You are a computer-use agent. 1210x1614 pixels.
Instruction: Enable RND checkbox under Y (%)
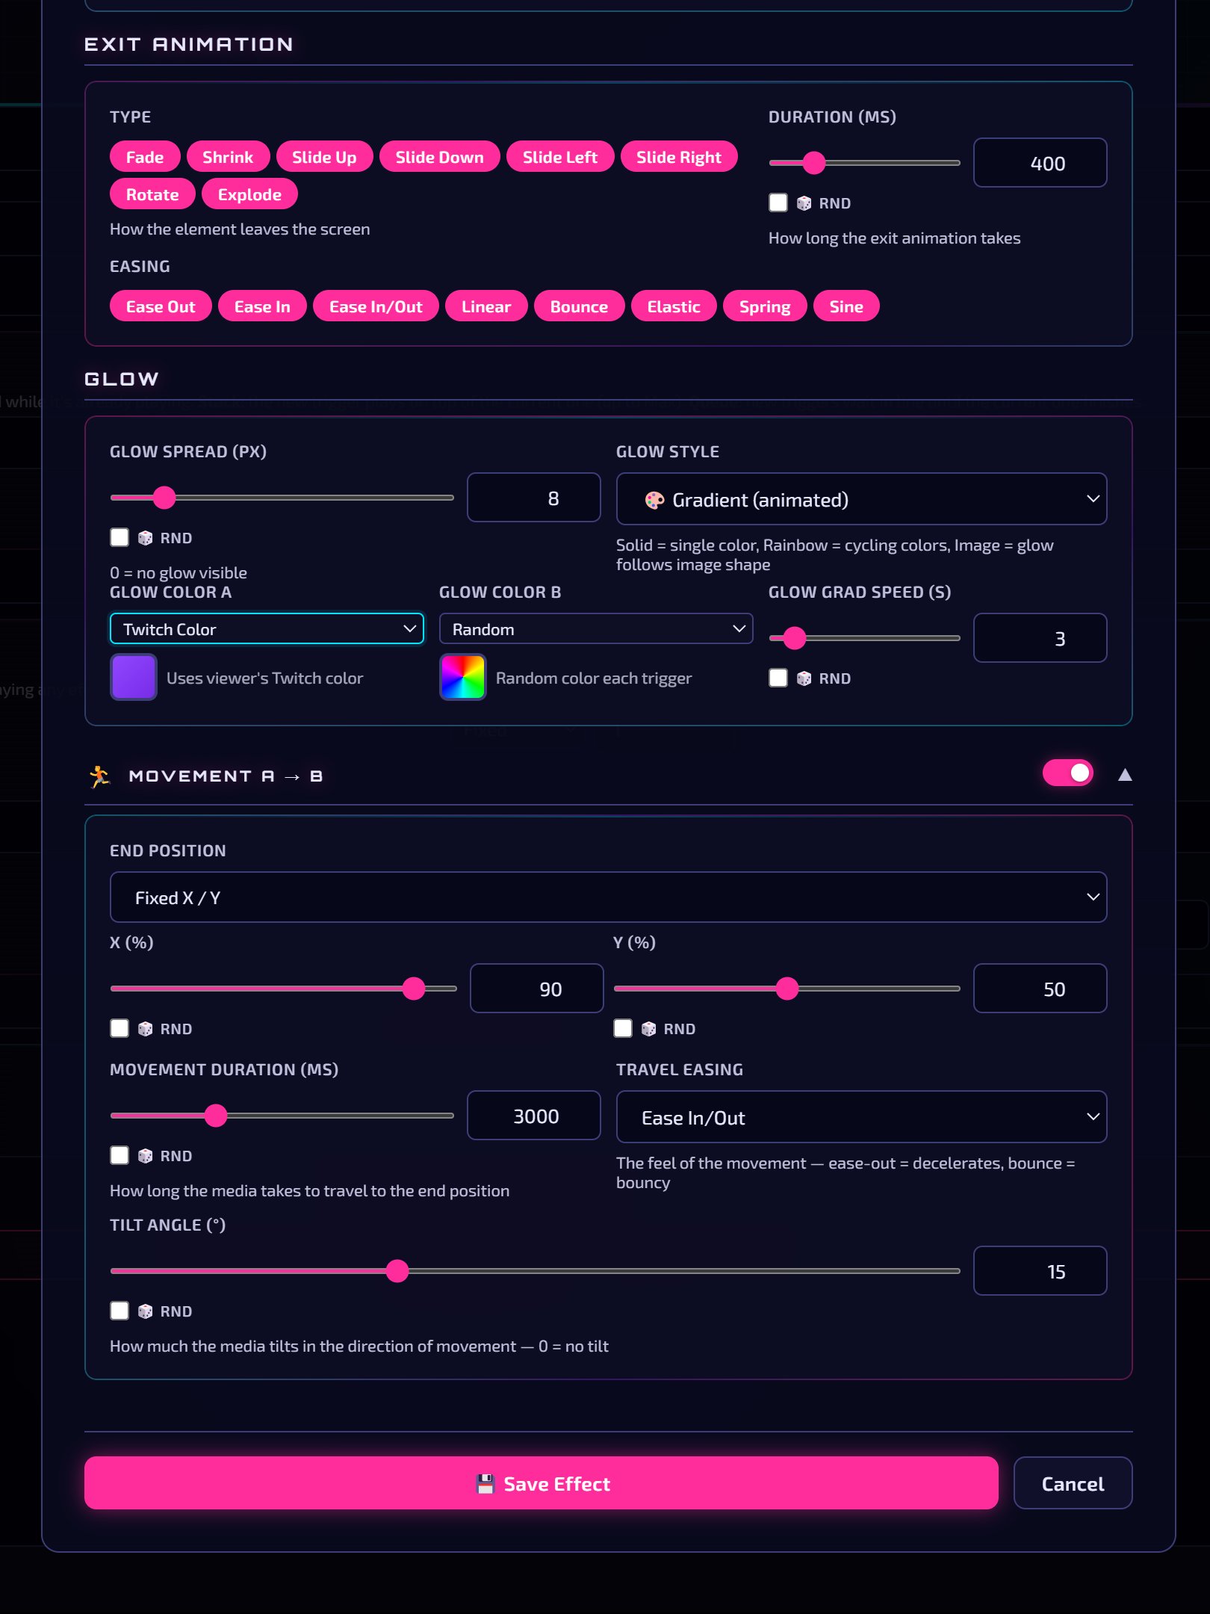[623, 1029]
